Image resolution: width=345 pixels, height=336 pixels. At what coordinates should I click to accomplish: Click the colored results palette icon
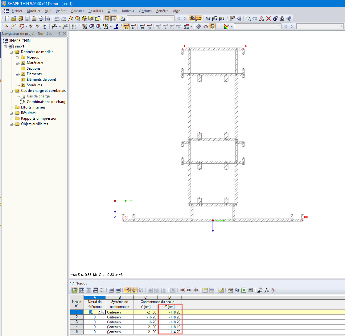227,27
